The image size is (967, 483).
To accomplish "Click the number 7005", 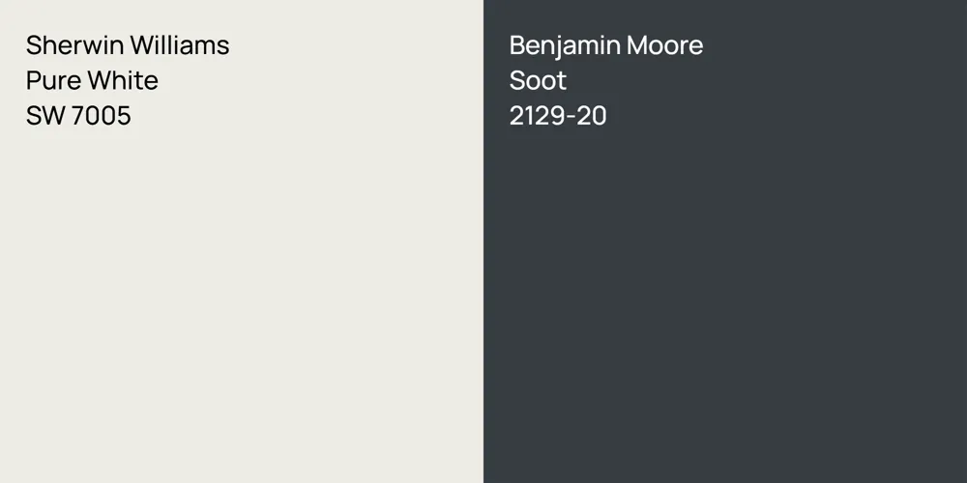I will 100,116.
